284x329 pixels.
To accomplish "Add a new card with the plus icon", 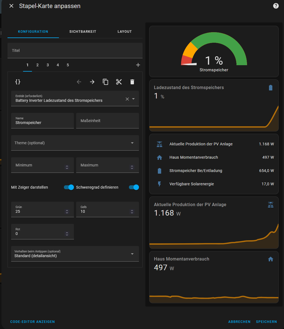I will [x=138, y=65].
